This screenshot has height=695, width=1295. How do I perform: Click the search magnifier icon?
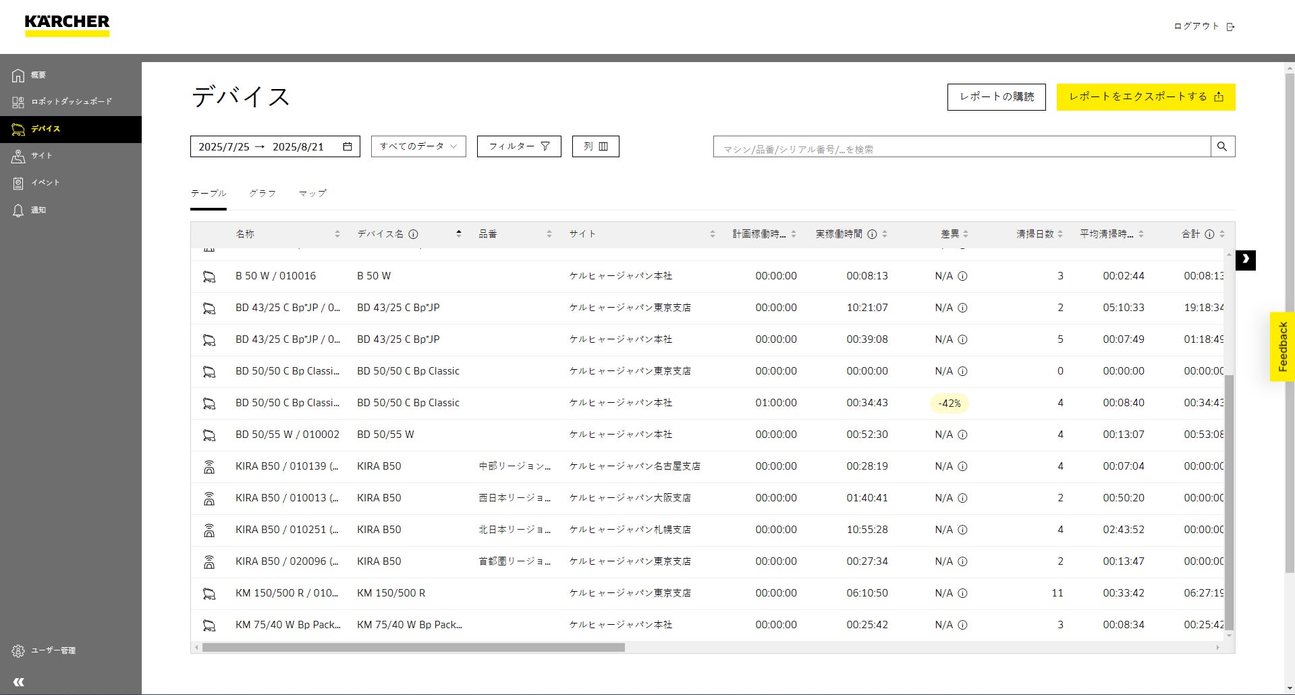[1222, 146]
